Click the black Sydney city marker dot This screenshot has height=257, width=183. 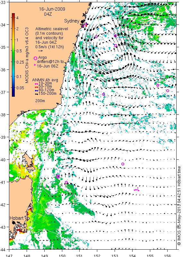tap(82, 22)
